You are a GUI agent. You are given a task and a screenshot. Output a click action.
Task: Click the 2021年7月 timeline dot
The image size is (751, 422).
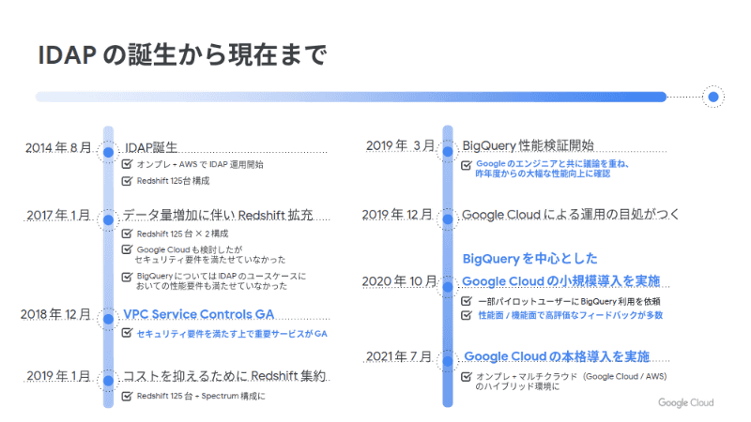(448, 362)
